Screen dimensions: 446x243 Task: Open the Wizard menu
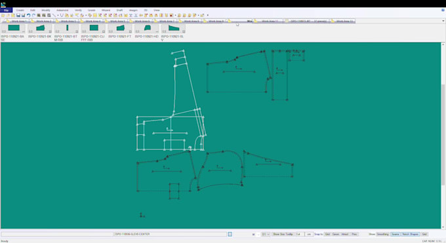(106, 10)
